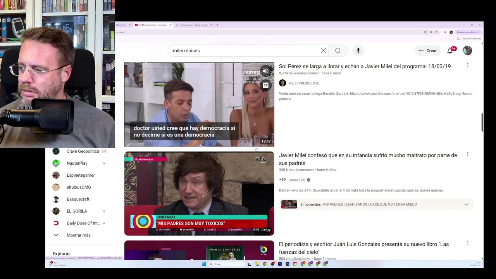The height and width of the screenshot is (279, 496).
Task: Open Windows Start menu
Action: 204,264
